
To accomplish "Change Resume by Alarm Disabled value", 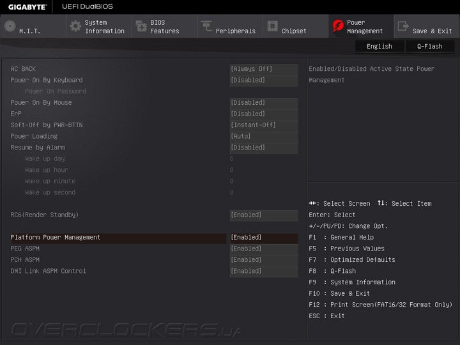I will pyautogui.click(x=264, y=148).
